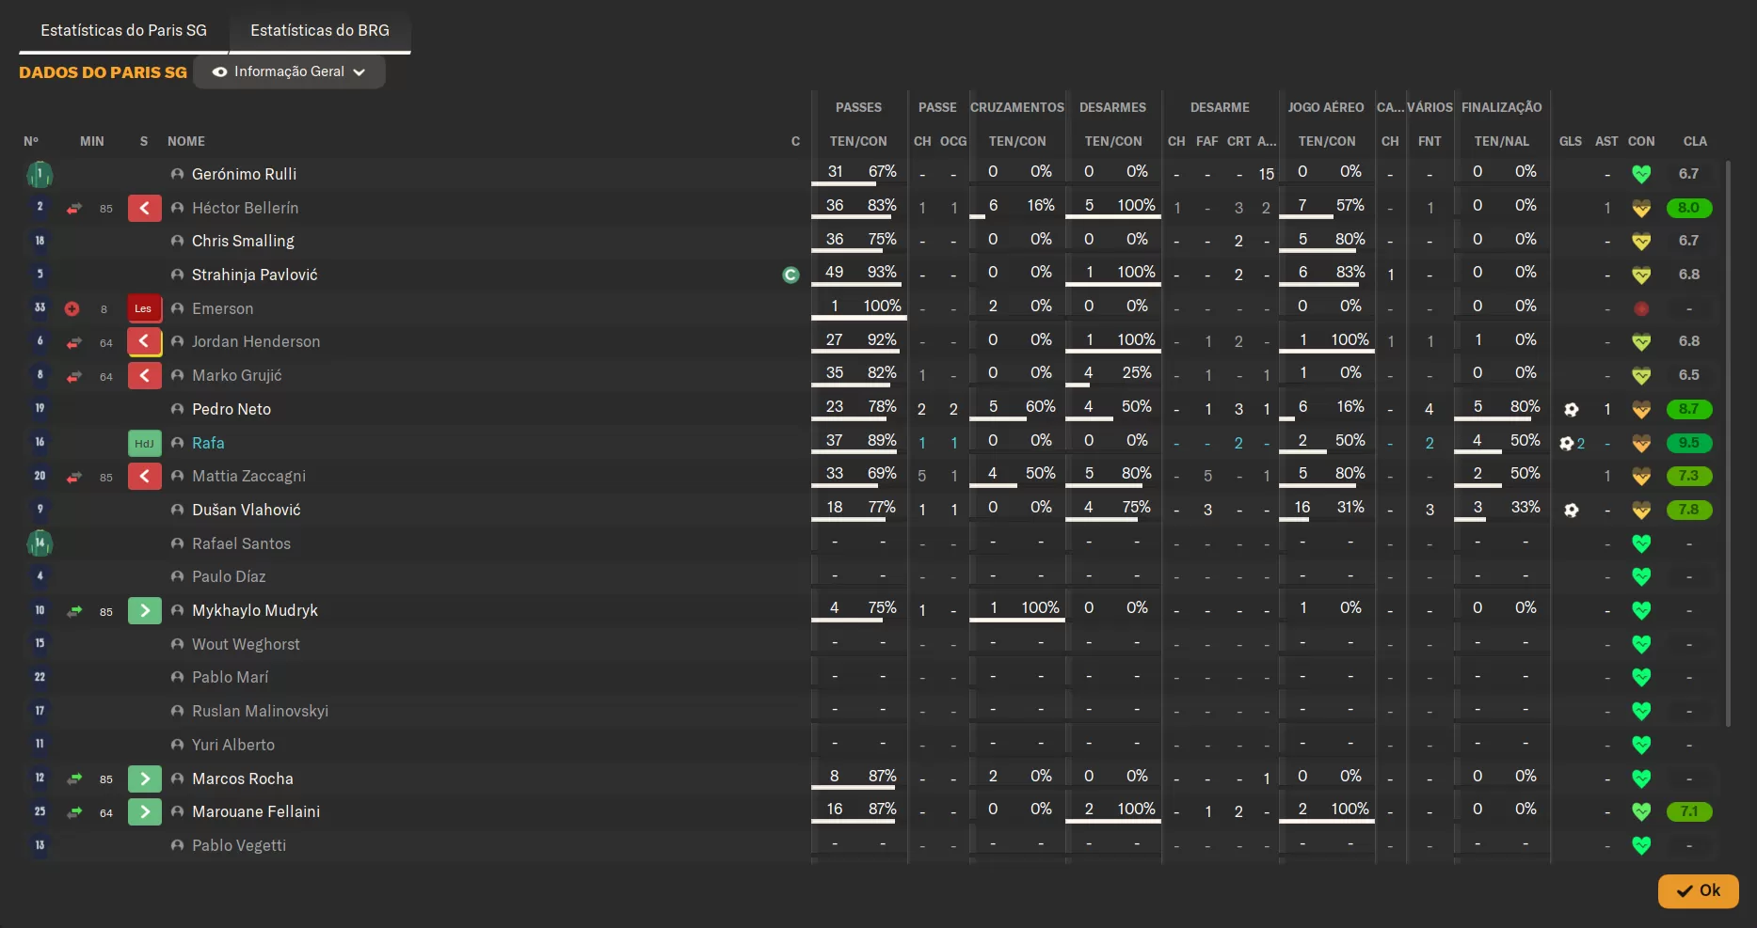Screen dimensions: 1757x928
Task: Click squad number 10 shirt of Mudryk
Action: coord(40,610)
